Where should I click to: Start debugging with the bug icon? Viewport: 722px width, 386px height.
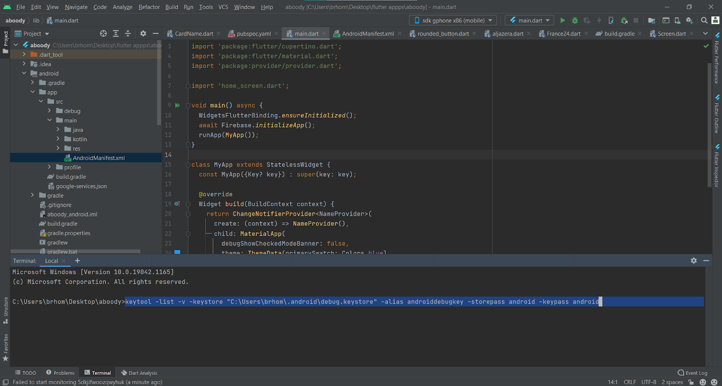575,20
